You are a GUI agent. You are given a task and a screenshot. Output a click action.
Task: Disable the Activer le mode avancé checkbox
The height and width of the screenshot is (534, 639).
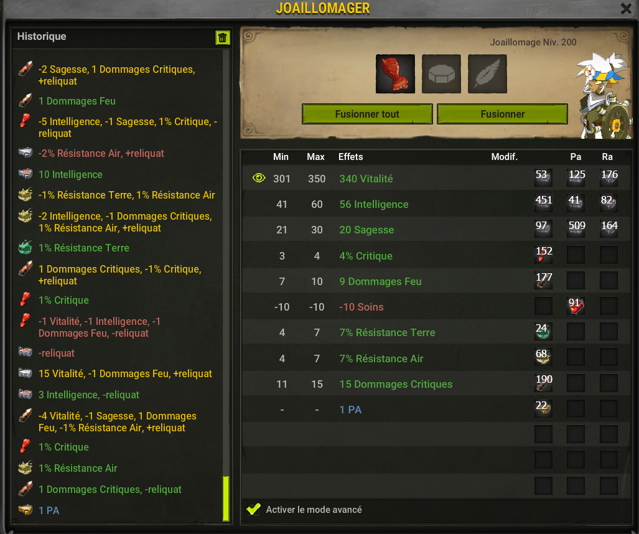253,509
